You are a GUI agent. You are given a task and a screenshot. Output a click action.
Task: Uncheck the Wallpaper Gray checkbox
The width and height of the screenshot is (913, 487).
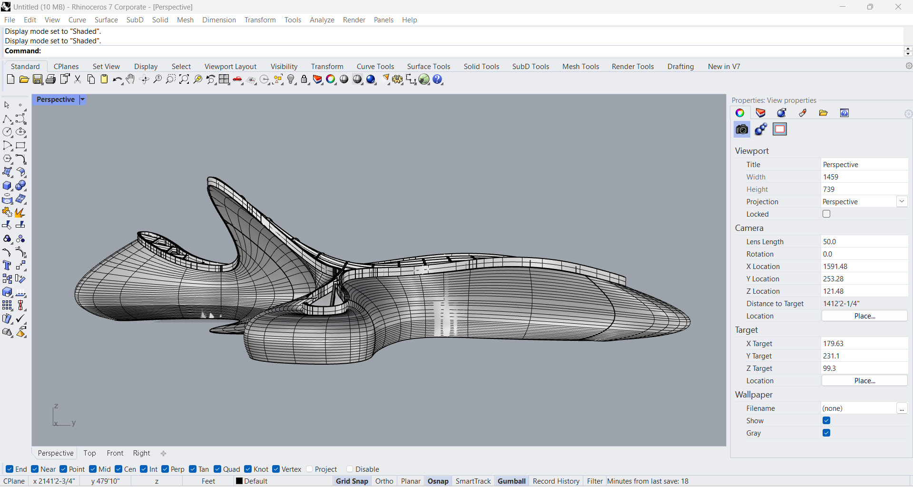(826, 433)
